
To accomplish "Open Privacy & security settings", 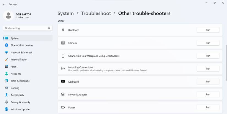I will 20,102.
